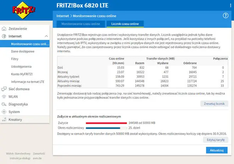Open the Instrukcja obsługi link
This screenshot has height=164, width=234.
click(x=20, y=158)
